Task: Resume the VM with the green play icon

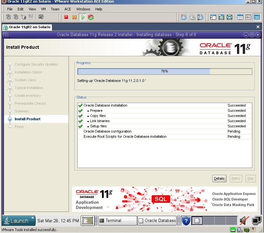Action: pos(82,17)
